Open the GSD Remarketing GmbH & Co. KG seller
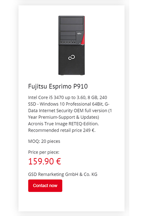153x216 pixels. point(63,174)
